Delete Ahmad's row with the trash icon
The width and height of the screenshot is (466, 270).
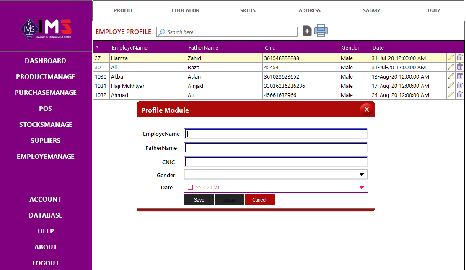(460, 94)
